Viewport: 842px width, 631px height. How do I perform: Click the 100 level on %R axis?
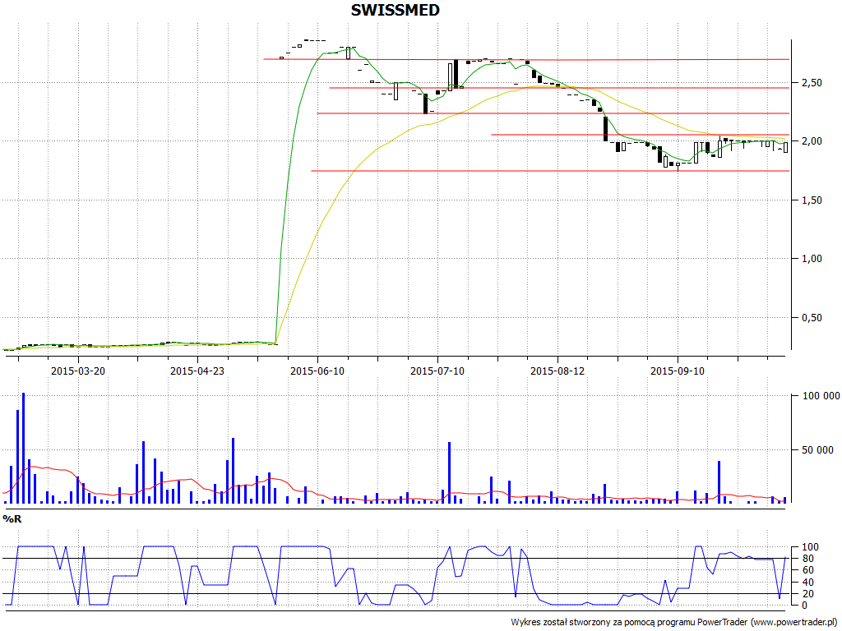point(810,547)
